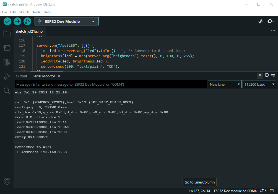Open the Debug panel in the sidebar
This screenshot has width=278, height=194.
click(x=7, y=76)
